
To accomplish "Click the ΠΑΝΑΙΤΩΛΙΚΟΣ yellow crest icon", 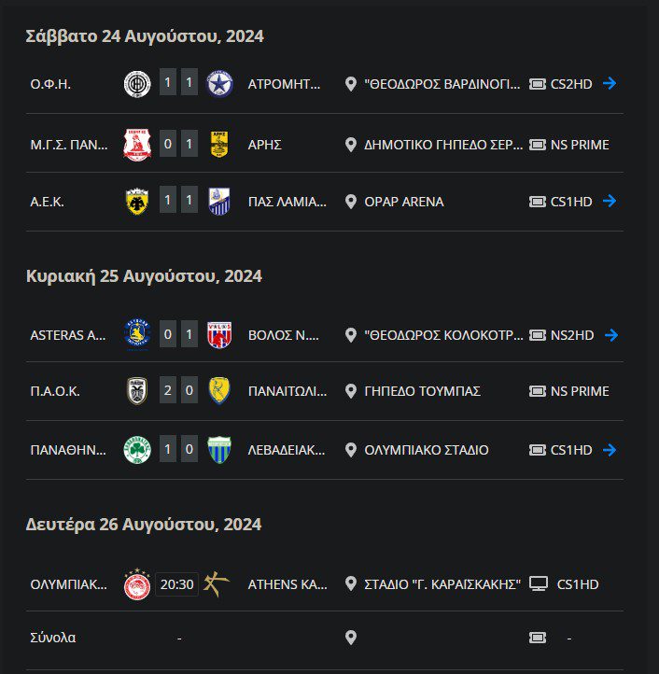I will 220,391.
